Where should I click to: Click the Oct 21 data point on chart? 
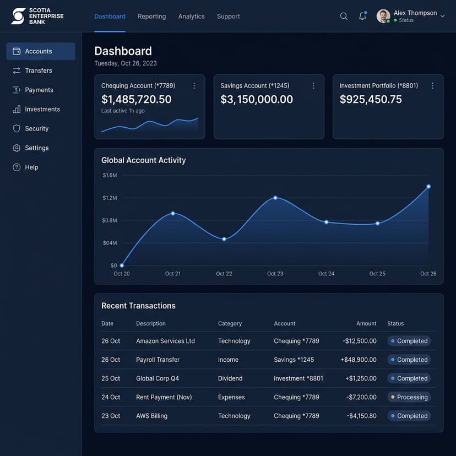click(173, 214)
